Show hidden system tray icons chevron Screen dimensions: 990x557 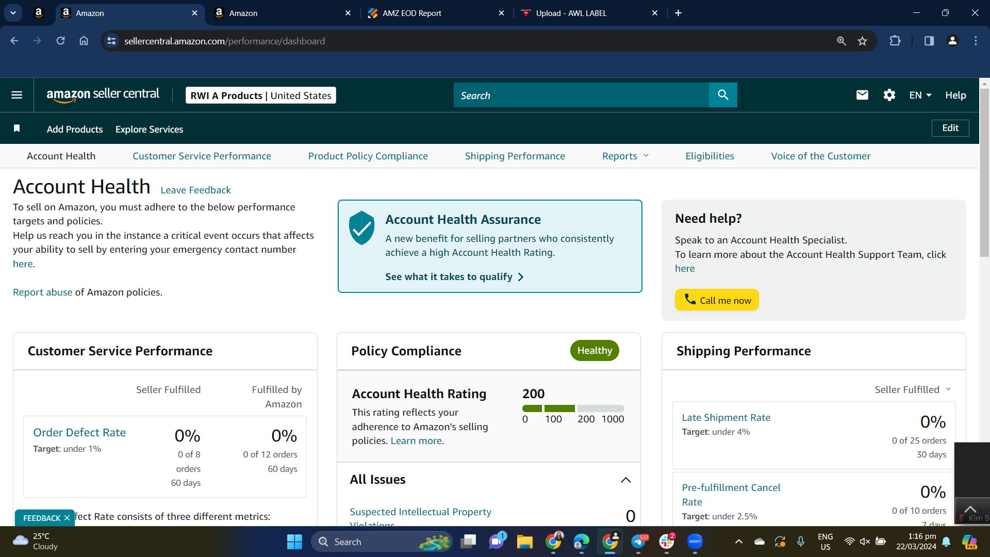click(x=738, y=542)
